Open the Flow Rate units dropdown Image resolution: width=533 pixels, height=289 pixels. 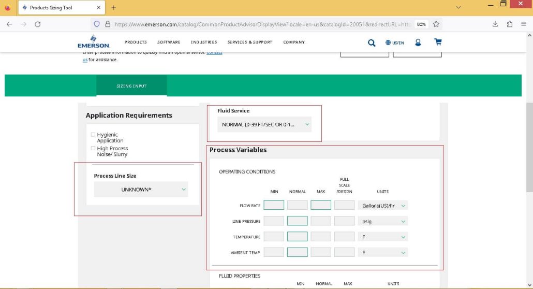[x=383, y=206]
